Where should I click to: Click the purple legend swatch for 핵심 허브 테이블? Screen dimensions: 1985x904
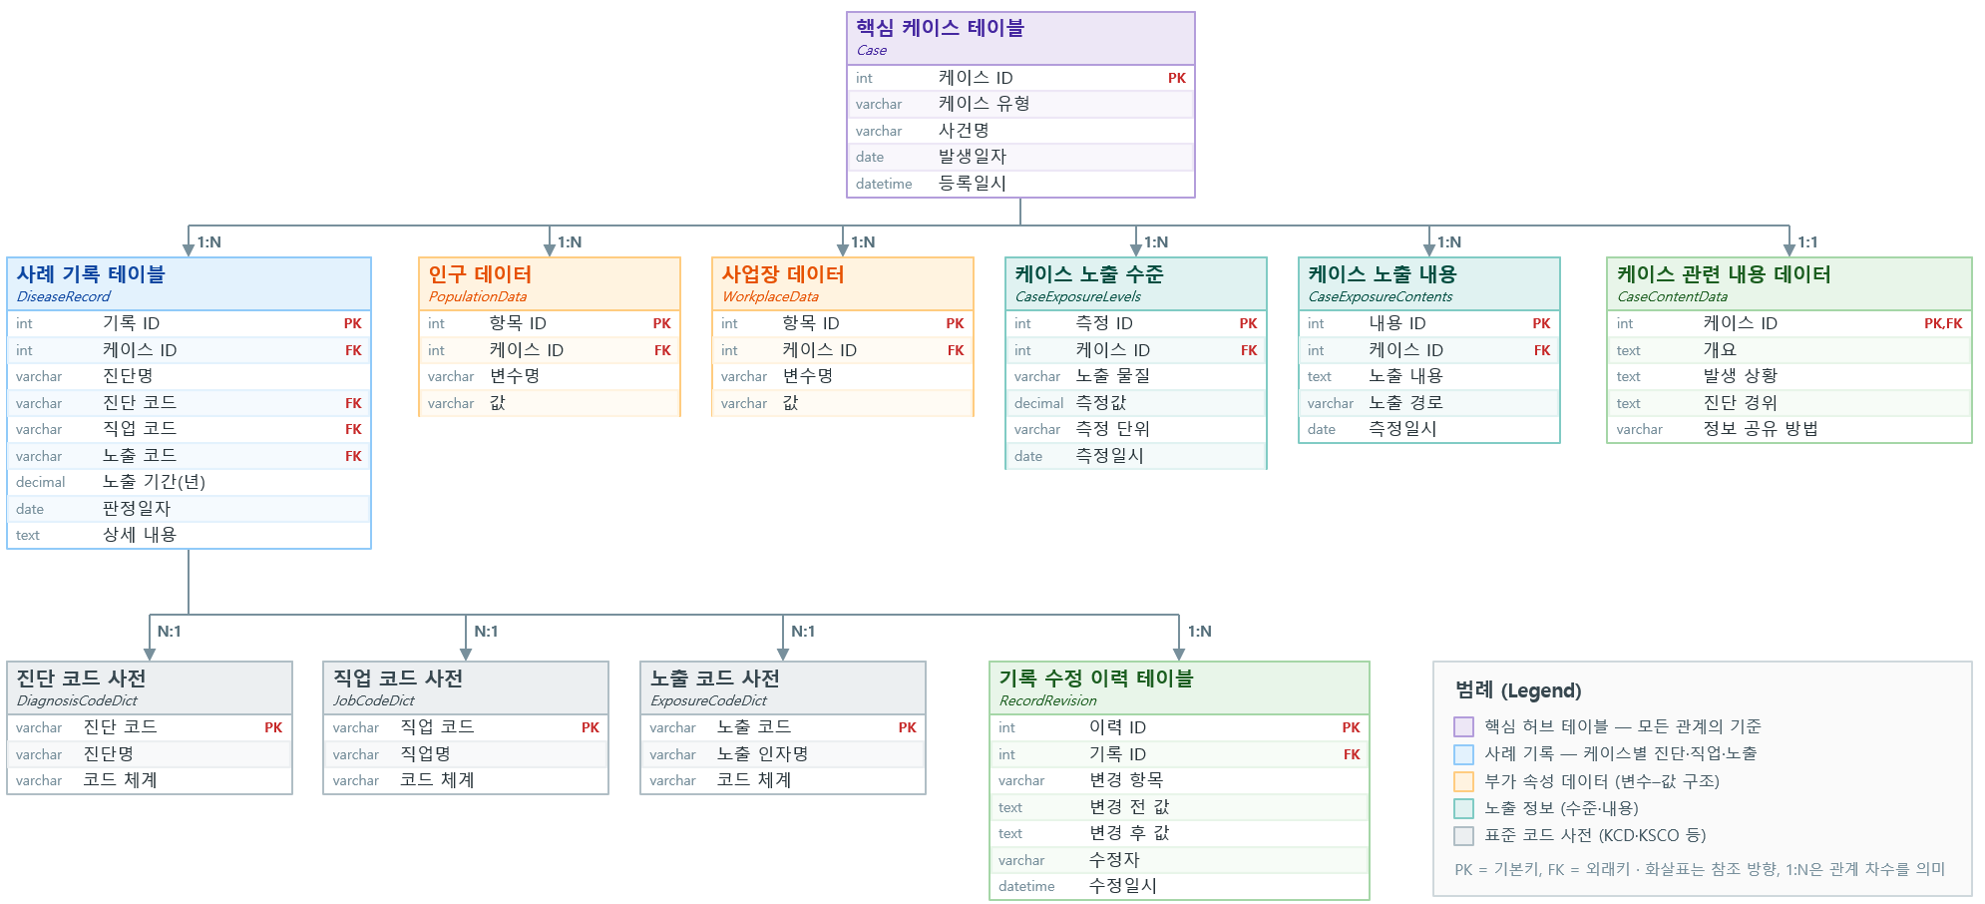1463,726
